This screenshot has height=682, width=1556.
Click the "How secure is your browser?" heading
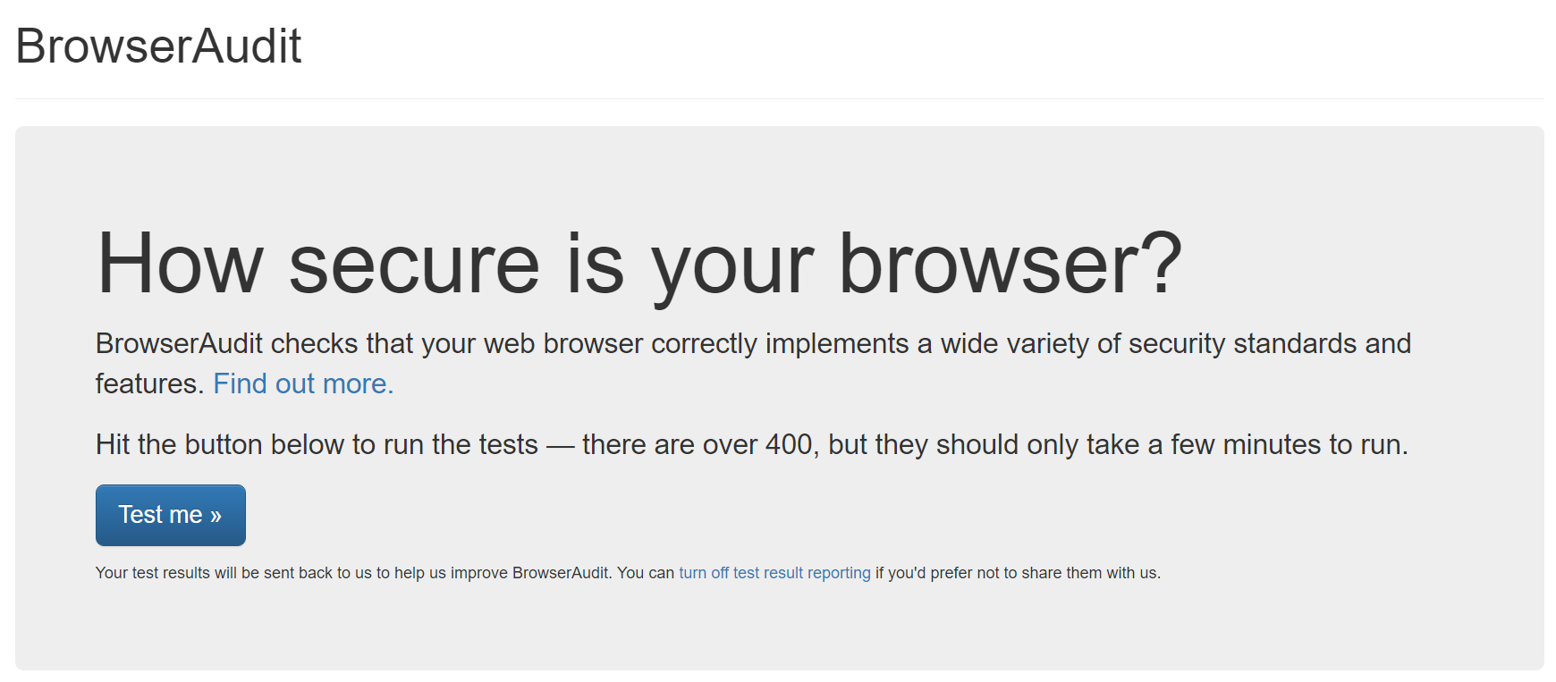(638, 264)
